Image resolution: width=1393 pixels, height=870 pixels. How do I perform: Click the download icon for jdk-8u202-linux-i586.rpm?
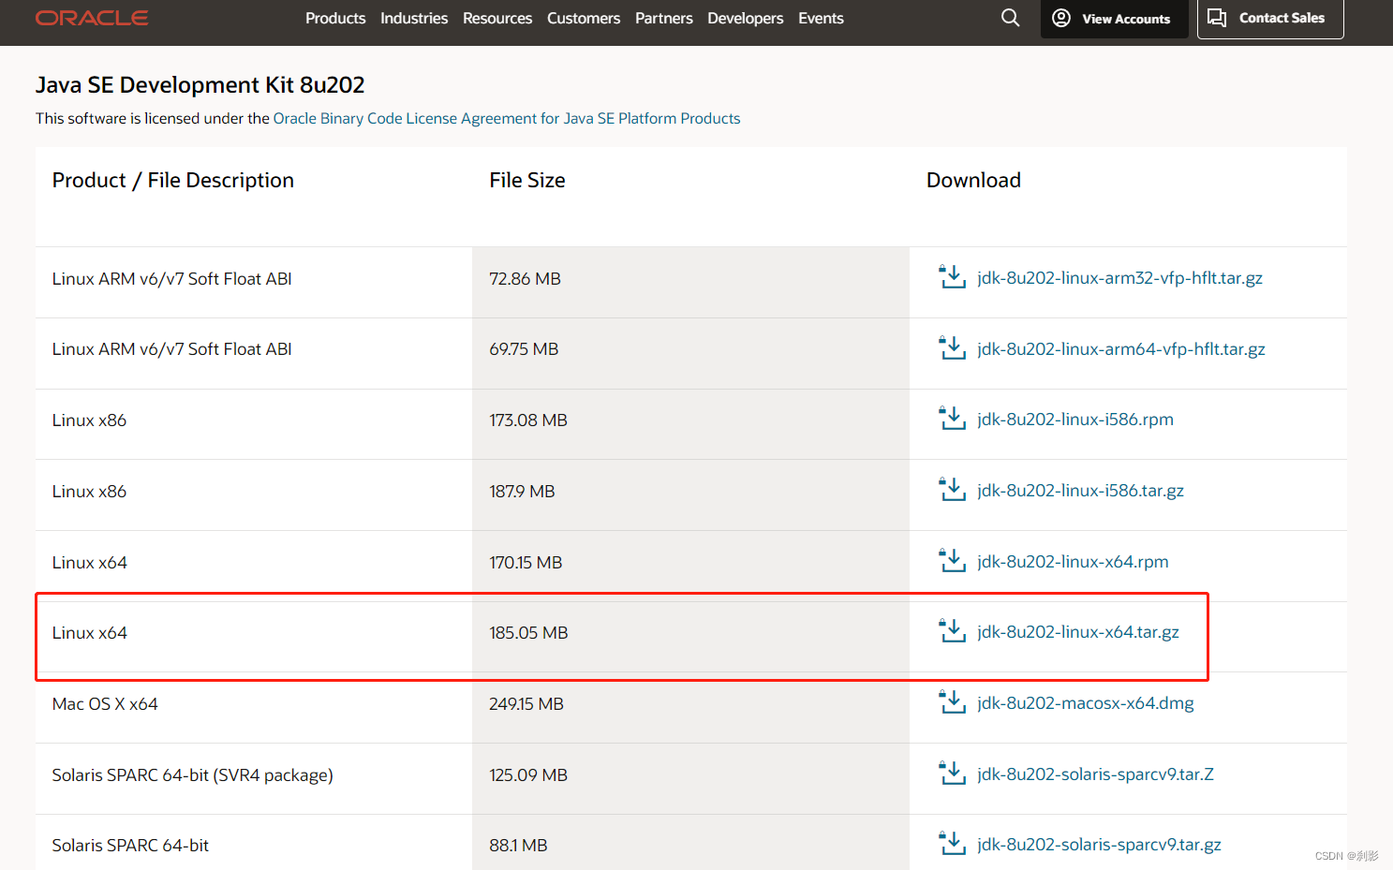952,419
